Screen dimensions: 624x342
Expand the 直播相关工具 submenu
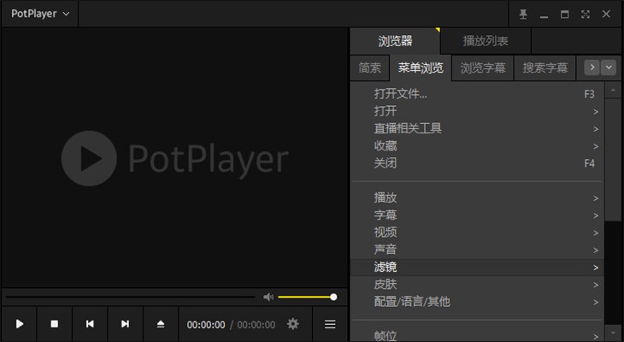[x=477, y=128]
